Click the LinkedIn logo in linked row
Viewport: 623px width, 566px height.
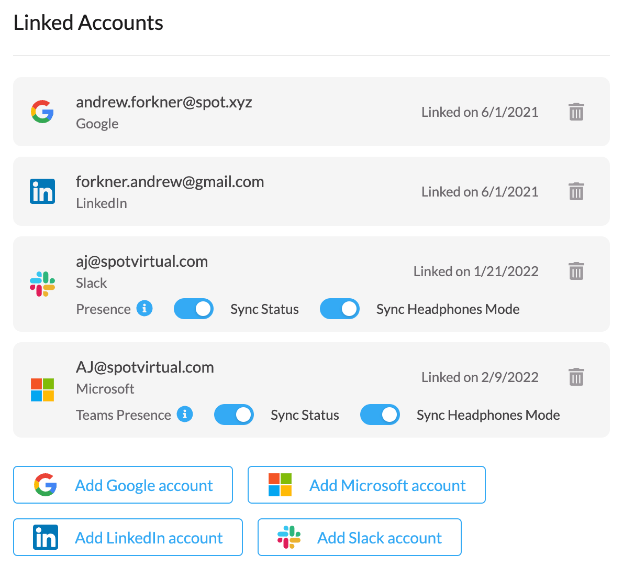(42, 191)
